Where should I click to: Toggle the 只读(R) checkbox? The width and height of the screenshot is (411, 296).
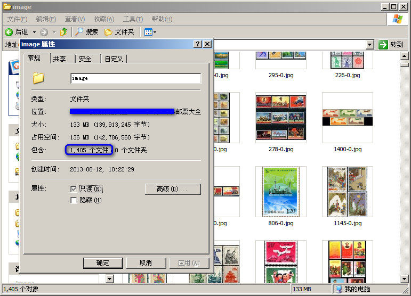pos(74,188)
